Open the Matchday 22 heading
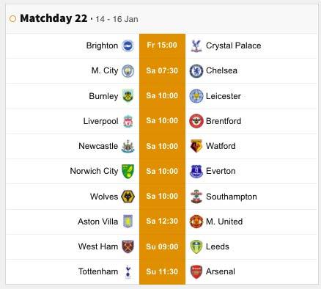321x289 pixels. click(x=53, y=18)
